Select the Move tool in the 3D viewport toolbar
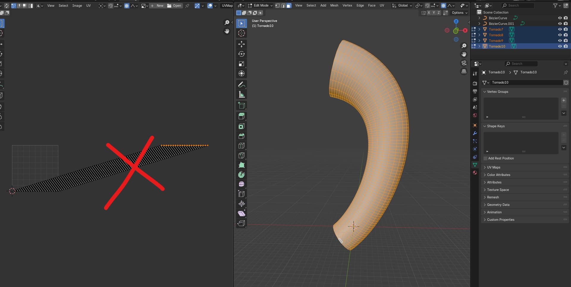The height and width of the screenshot is (287, 571). point(241,44)
